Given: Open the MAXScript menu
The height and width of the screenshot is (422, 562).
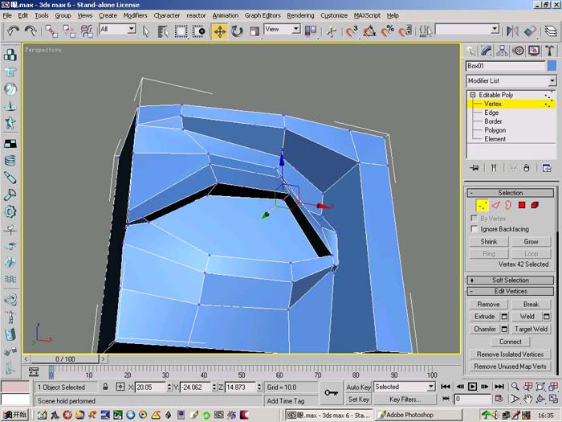Looking at the screenshot, I should point(367,15).
